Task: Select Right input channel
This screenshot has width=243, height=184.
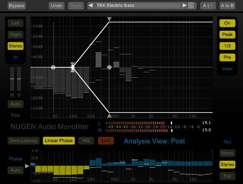Action: pyautogui.click(x=16, y=35)
